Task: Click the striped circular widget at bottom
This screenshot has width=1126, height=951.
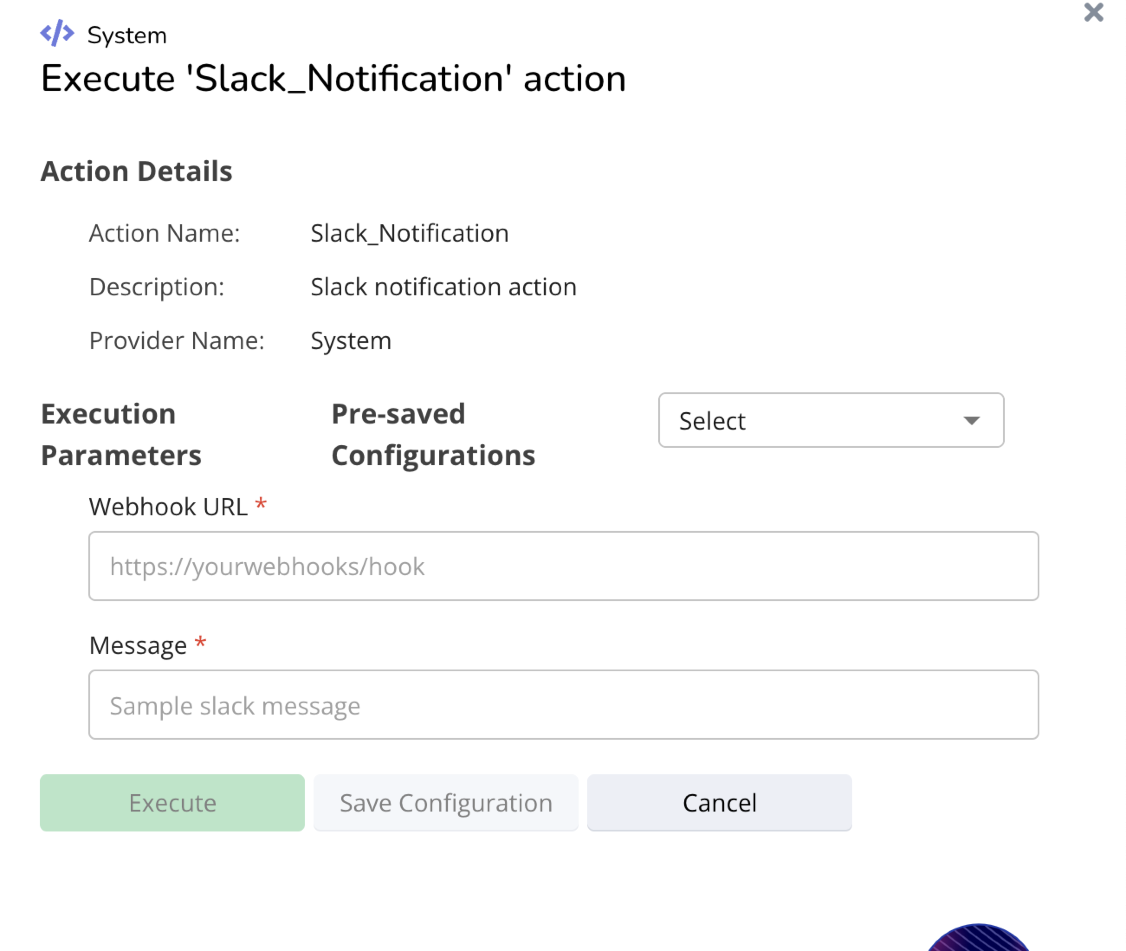Action: pos(978,937)
